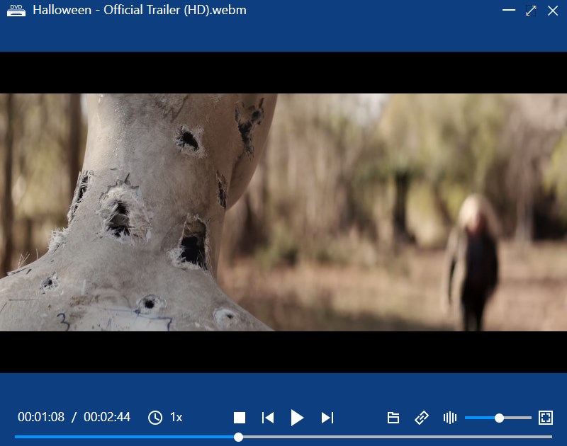The width and height of the screenshot is (567, 446).
Task: Click the DVD app icon in title bar
Action: pos(16,11)
